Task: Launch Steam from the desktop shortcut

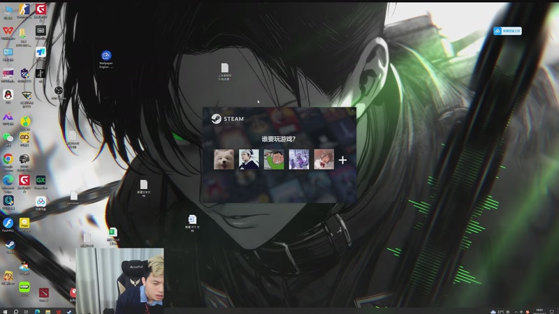Action: click(x=10, y=246)
